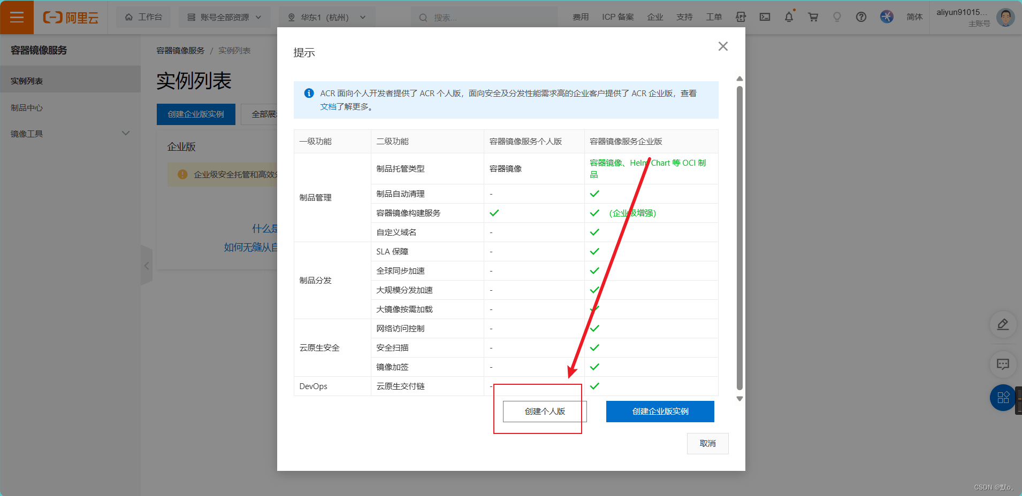Open the Cloud Shell terminal icon

[x=765, y=17]
